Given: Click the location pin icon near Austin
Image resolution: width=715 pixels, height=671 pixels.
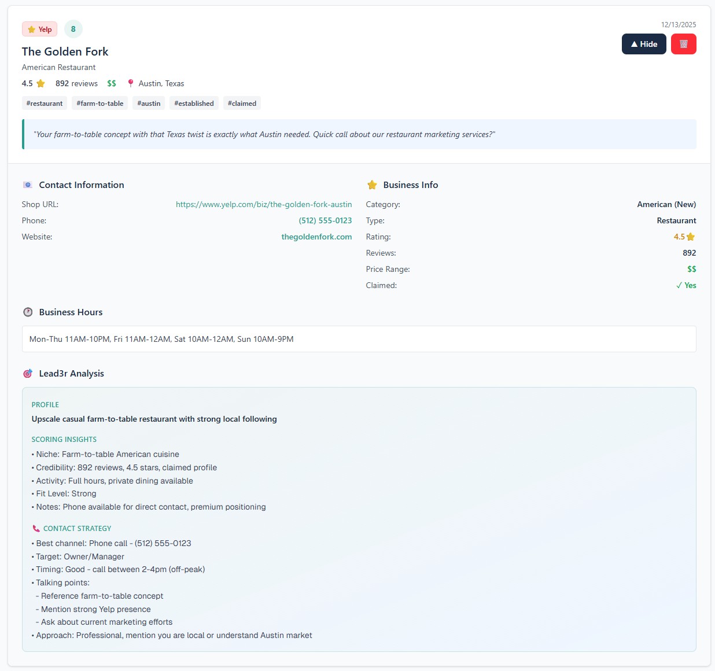Looking at the screenshot, I should tap(131, 83).
